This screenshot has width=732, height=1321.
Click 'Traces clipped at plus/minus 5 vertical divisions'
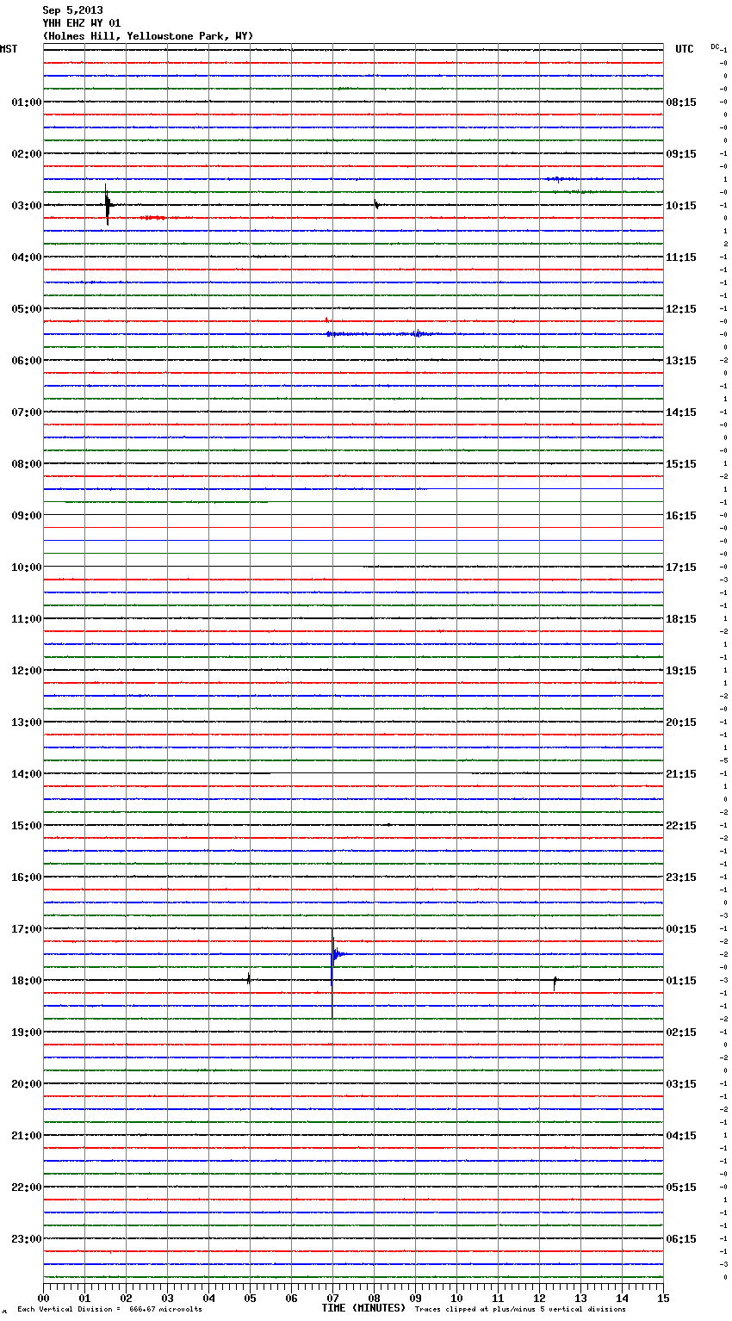tap(520, 1310)
